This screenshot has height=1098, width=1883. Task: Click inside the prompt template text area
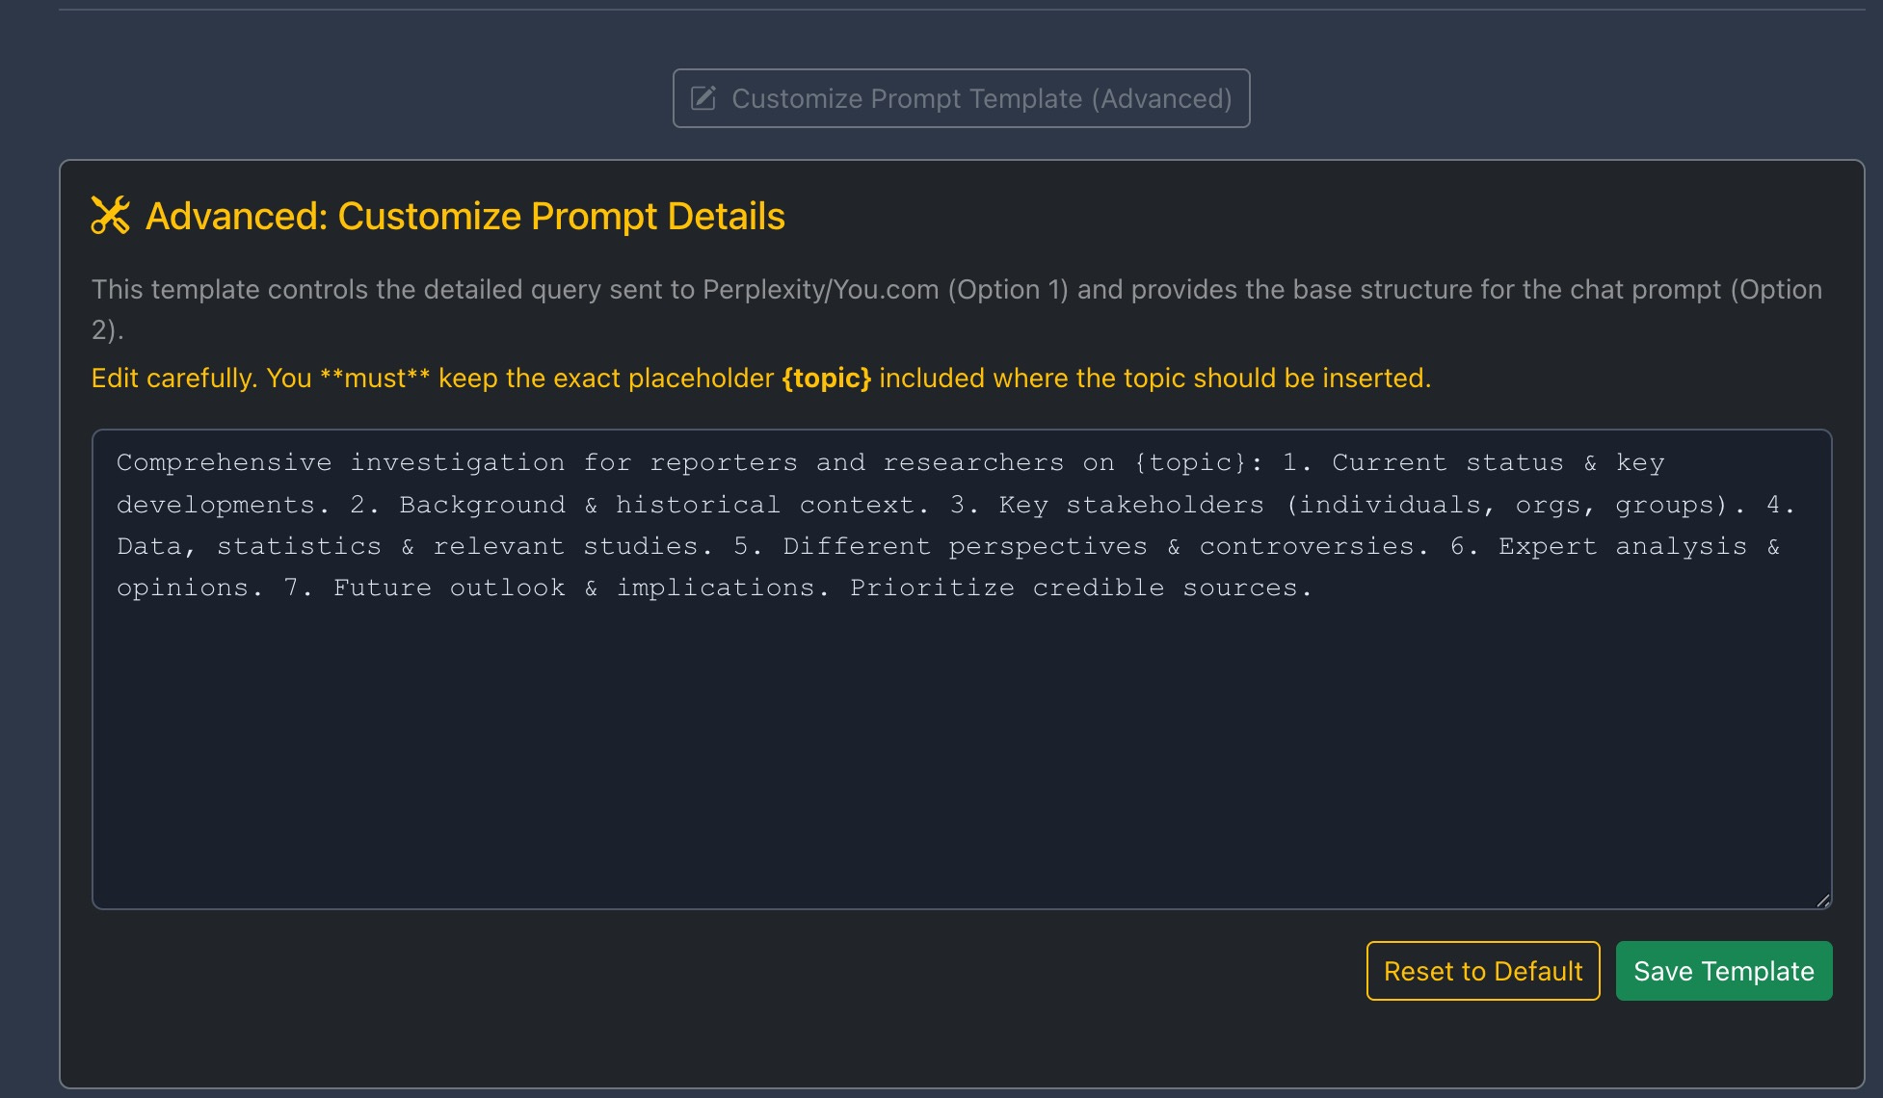(962, 669)
